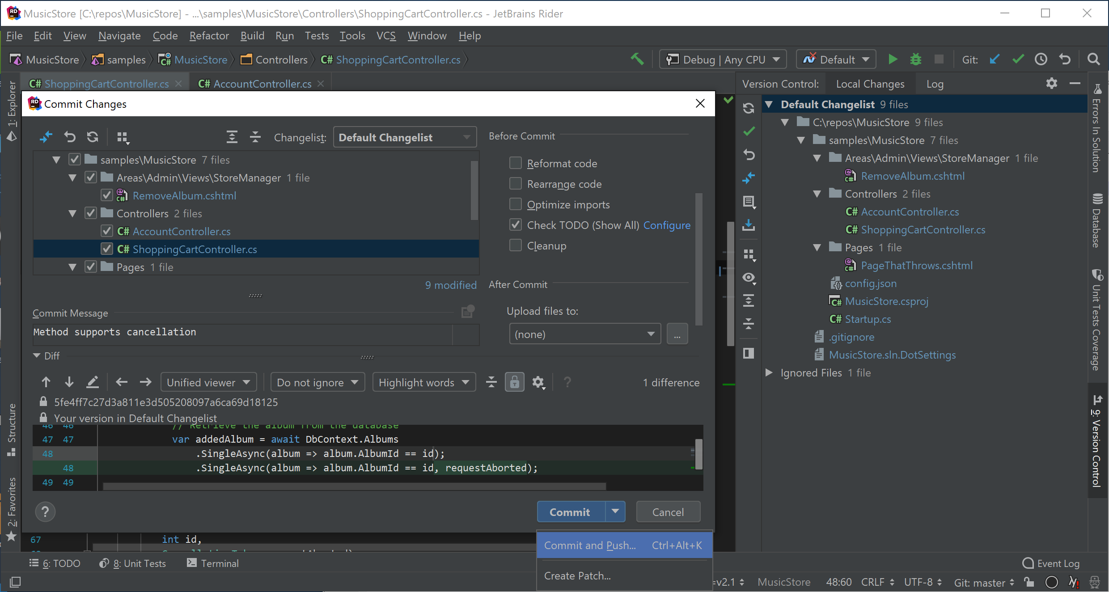Click the Configure link next to Check TODO
Viewport: 1109px width, 592px height.
[x=667, y=224]
